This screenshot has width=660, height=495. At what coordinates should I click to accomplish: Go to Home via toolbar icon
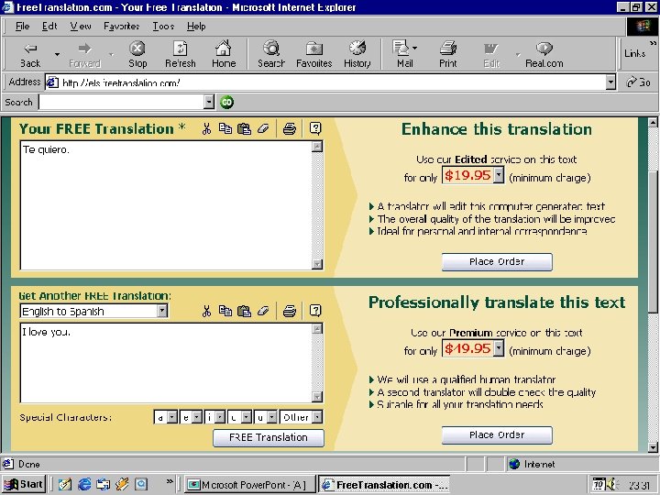[x=224, y=54]
